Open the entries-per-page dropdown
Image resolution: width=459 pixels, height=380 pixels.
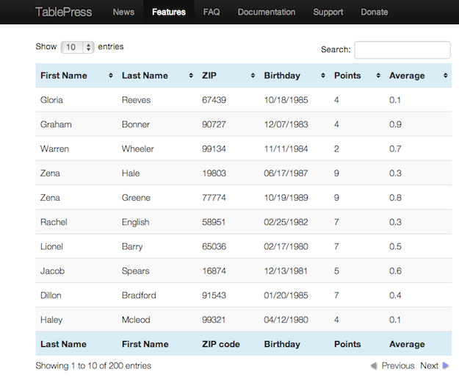pyautogui.click(x=78, y=47)
